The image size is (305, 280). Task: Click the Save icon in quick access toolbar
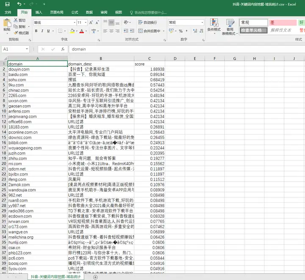pos(7,4)
